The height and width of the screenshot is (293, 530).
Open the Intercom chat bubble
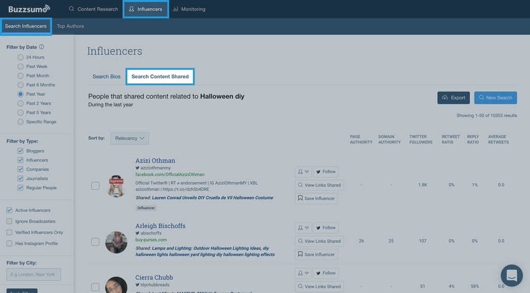click(511, 275)
